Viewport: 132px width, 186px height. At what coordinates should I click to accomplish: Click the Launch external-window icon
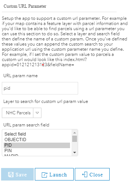[x=44, y=175]
